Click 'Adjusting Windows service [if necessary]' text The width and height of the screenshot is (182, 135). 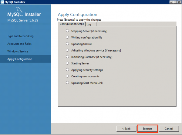click(96, 50)
